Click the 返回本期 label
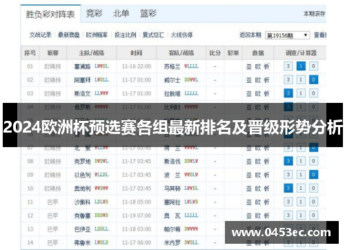The height and width of the screenshot is (250, 345). 250,35
